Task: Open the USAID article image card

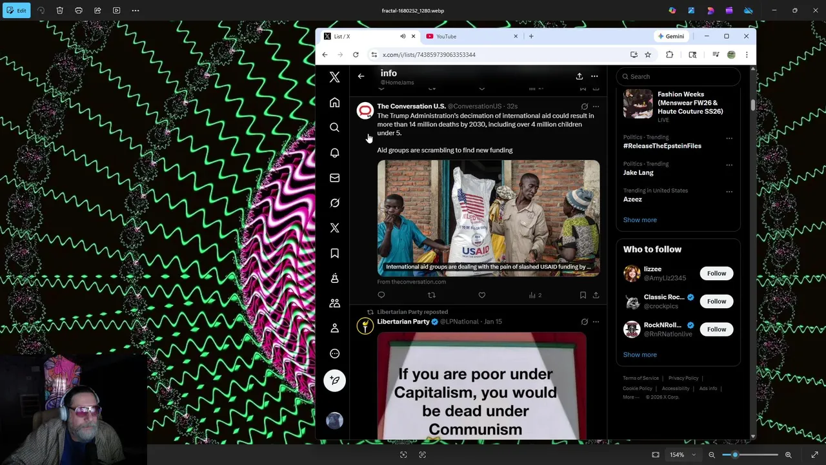Action: pyautogui.click(x=489, y=218)
